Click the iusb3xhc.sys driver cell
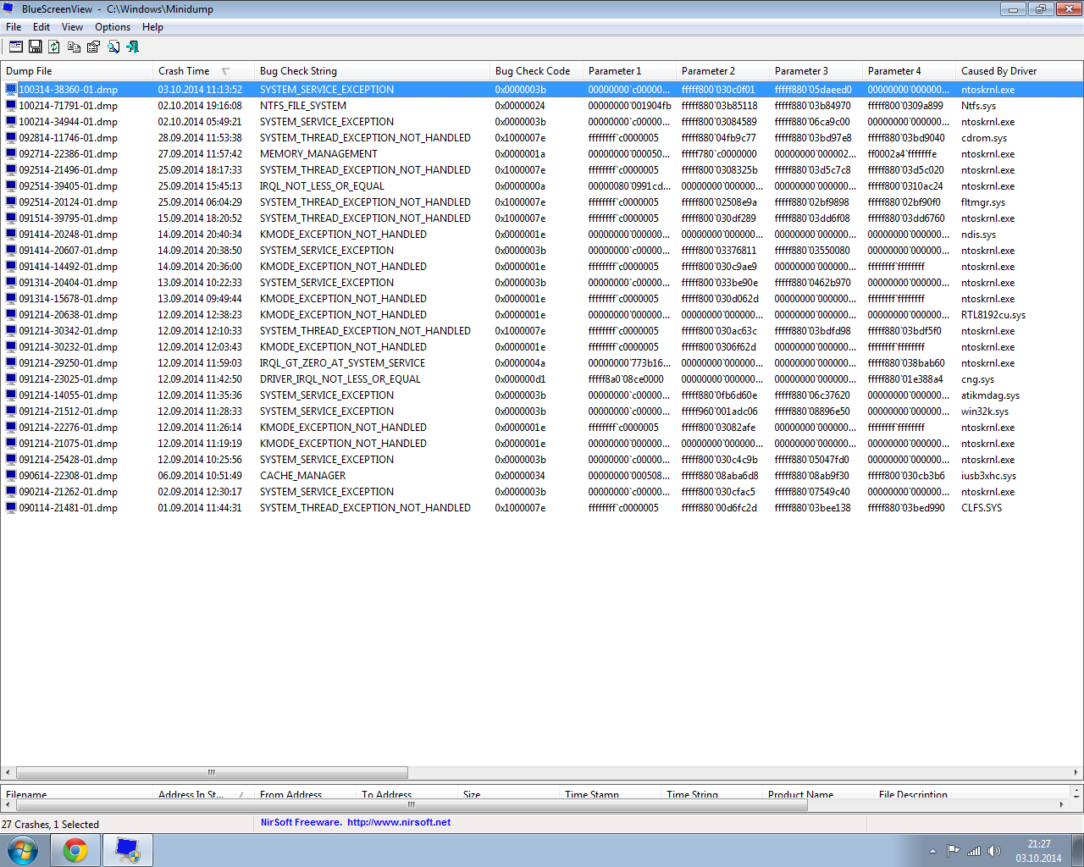The width and height of the screenshot is (1084, 867). [988, 476]
